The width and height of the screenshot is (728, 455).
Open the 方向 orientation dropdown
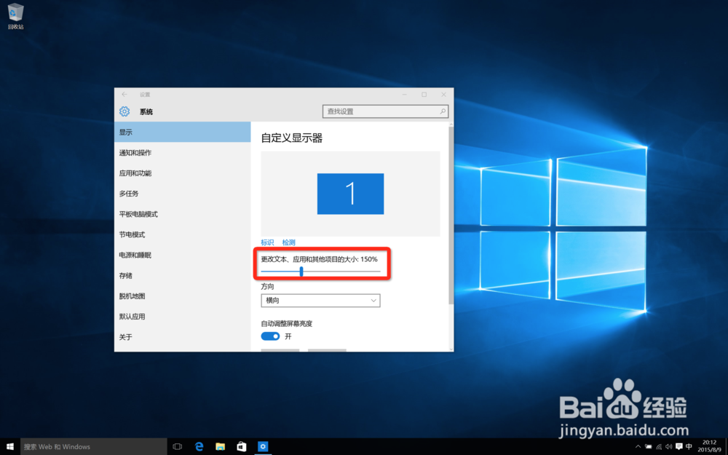point(320,300)
